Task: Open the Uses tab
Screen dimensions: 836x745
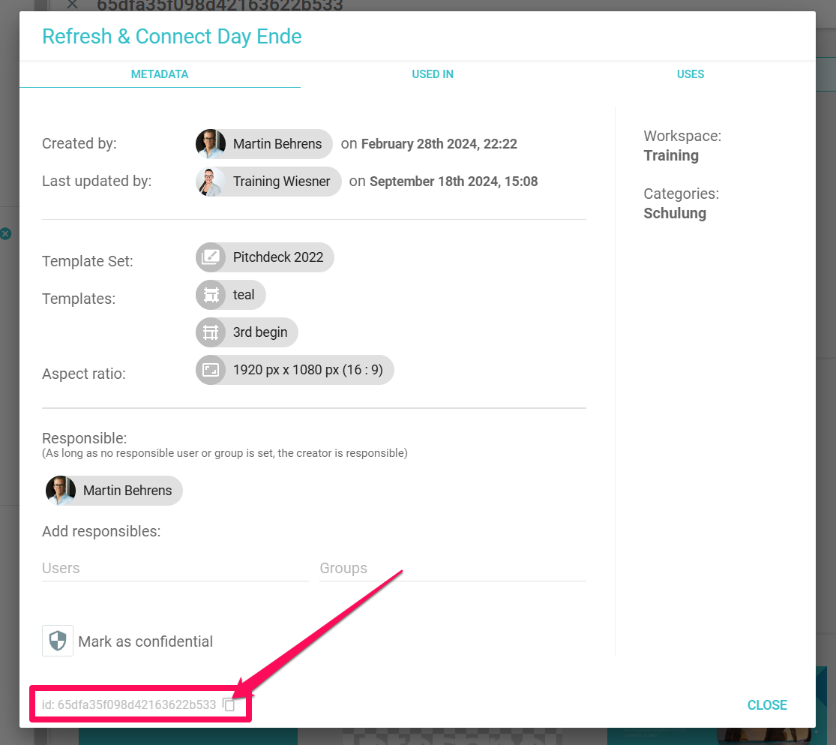Action: point(691,74)
